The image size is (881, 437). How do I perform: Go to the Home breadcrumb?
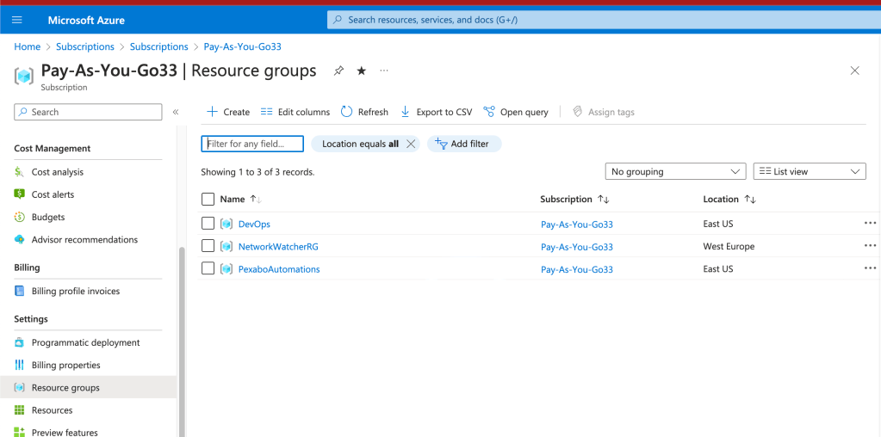click(27, 46)
